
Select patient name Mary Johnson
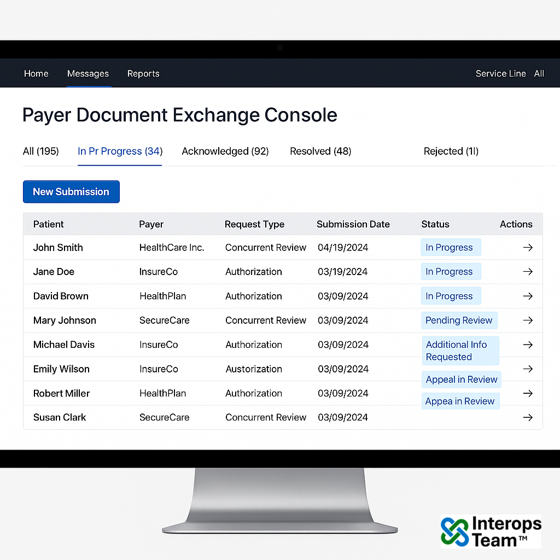pos(65,320)
